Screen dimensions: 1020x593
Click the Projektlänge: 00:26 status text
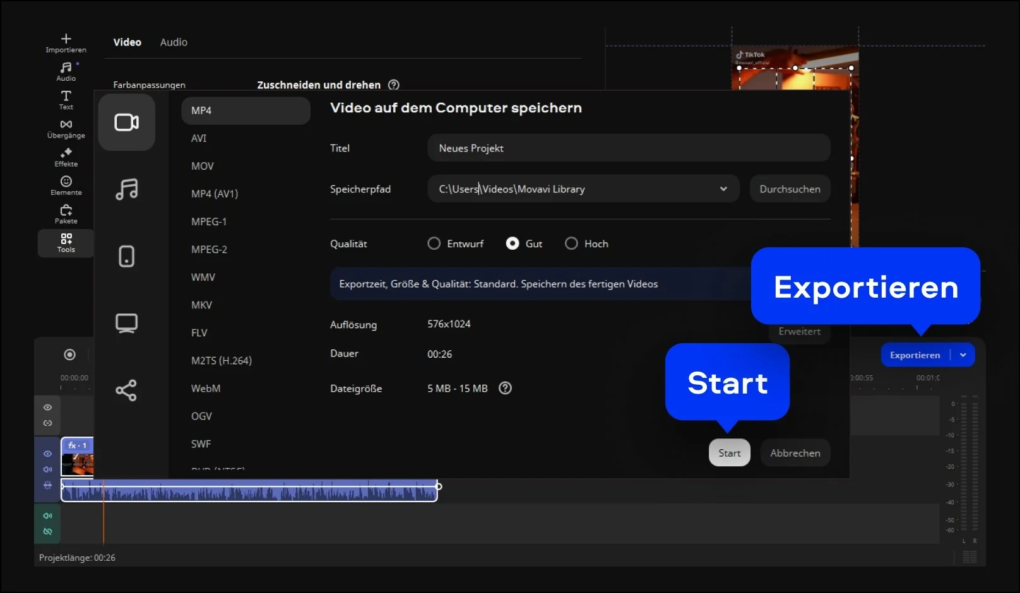pyautogui.click(x=77, y=558)
